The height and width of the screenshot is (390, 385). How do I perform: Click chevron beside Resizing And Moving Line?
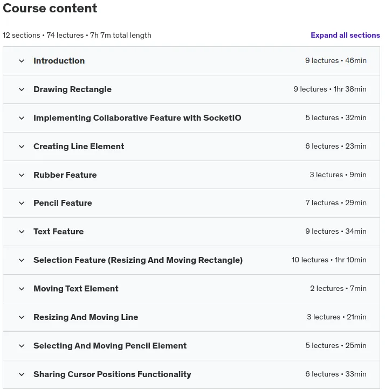(22, 317)
